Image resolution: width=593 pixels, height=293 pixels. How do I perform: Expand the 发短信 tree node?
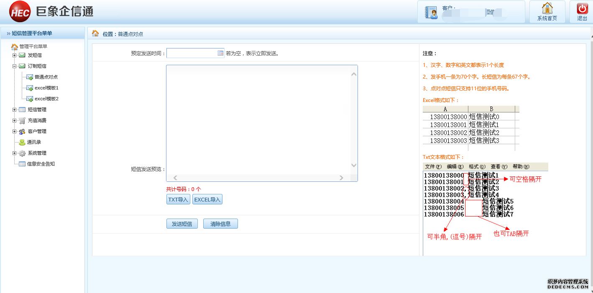coord(15,55)
